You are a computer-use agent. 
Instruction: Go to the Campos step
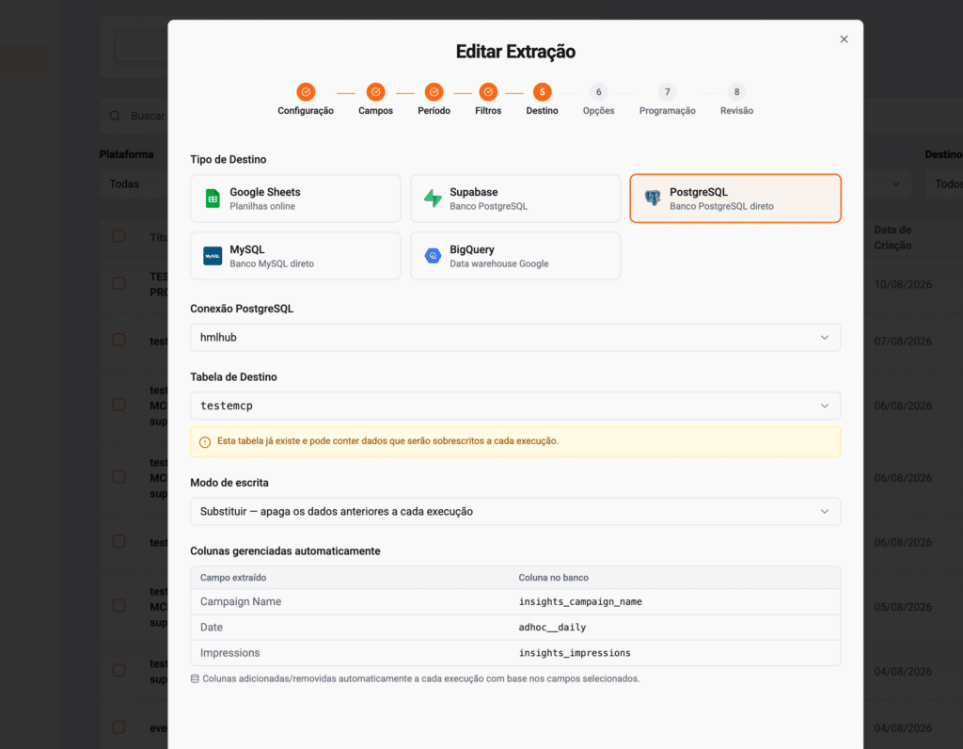point(375,100)
